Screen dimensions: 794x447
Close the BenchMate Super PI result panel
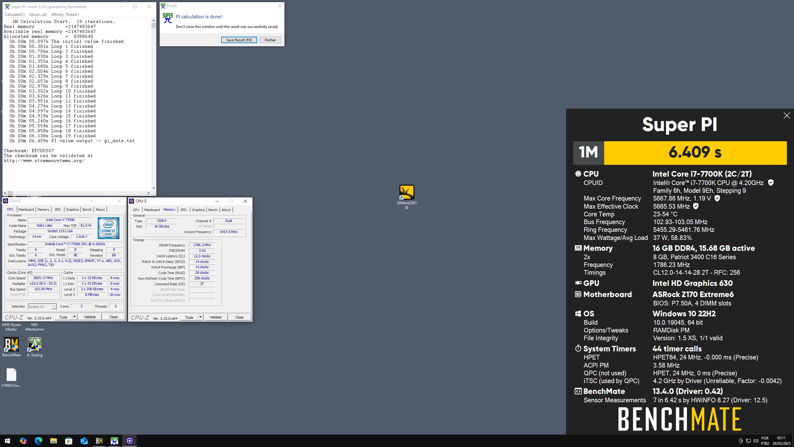[x=787, y=115]
